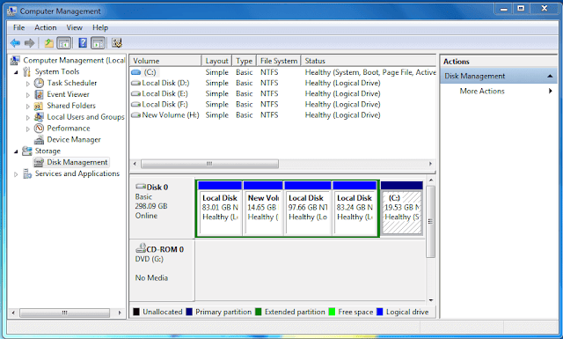Sort by the Layout column header
563x339 pixels.
216,61
